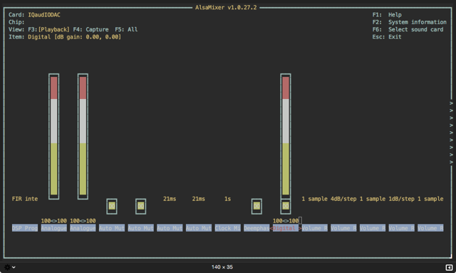456x273 pixels.
Task: Toggle mute box under the Digital slider
Action: [286, 206]
